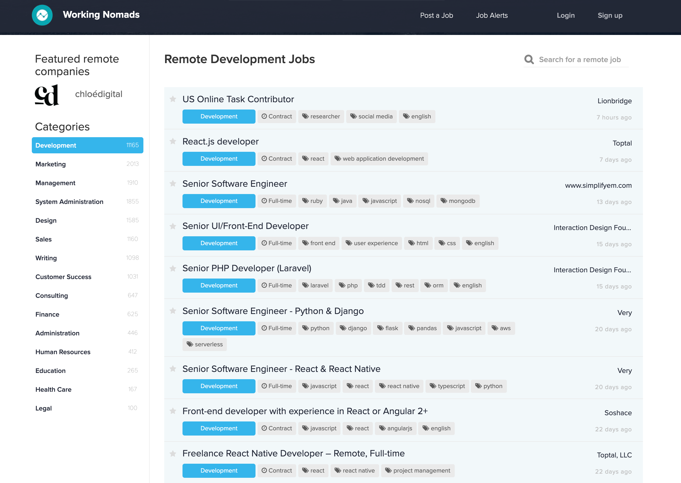This screenshot has height=483, width=681.
Task: Open Post a Job page
Action: click(x=436, y=15)
